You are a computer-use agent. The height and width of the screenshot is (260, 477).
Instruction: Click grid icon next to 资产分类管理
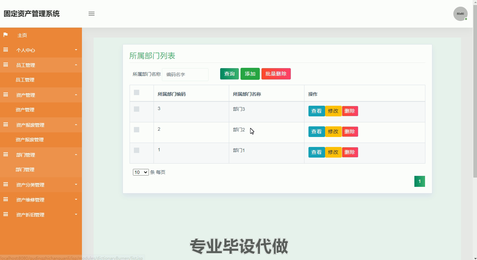(6, 185)
